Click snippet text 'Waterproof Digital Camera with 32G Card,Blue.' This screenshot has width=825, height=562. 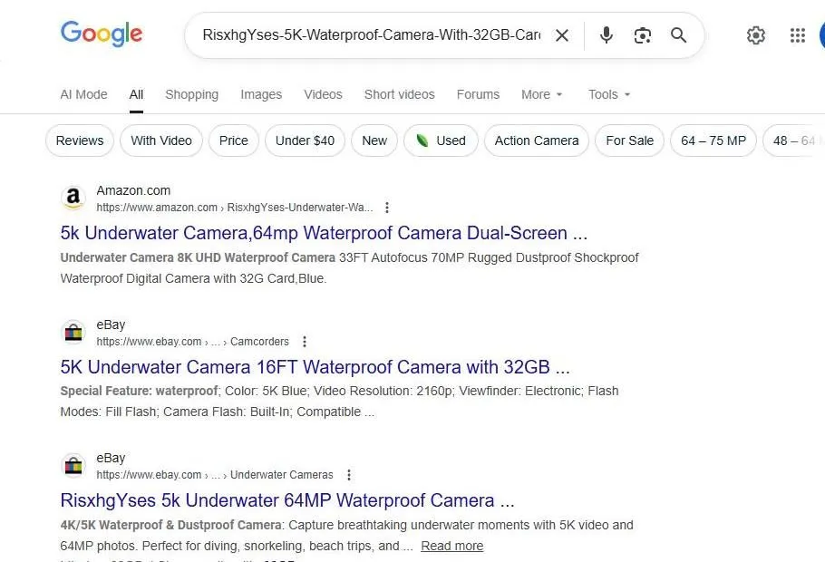(193, 278)
